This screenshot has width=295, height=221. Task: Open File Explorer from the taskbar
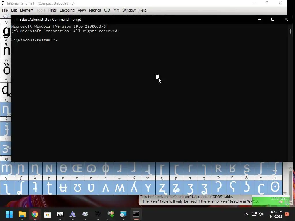(22, 214)
